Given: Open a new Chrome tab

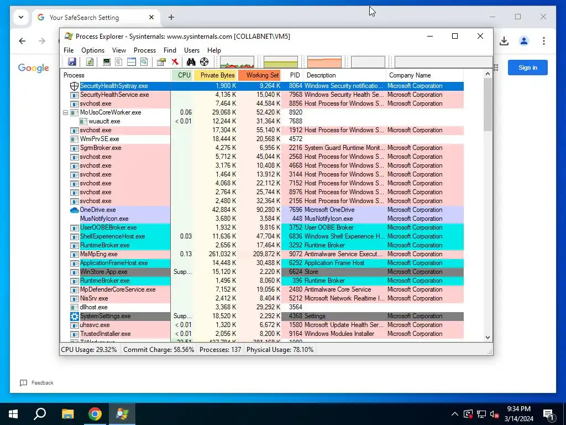Looking at the screenshot, I should [x=171, y=17].
